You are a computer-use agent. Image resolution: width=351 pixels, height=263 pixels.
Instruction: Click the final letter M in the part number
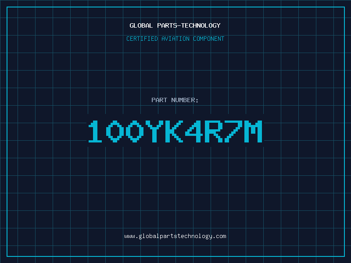pos(253,131)
